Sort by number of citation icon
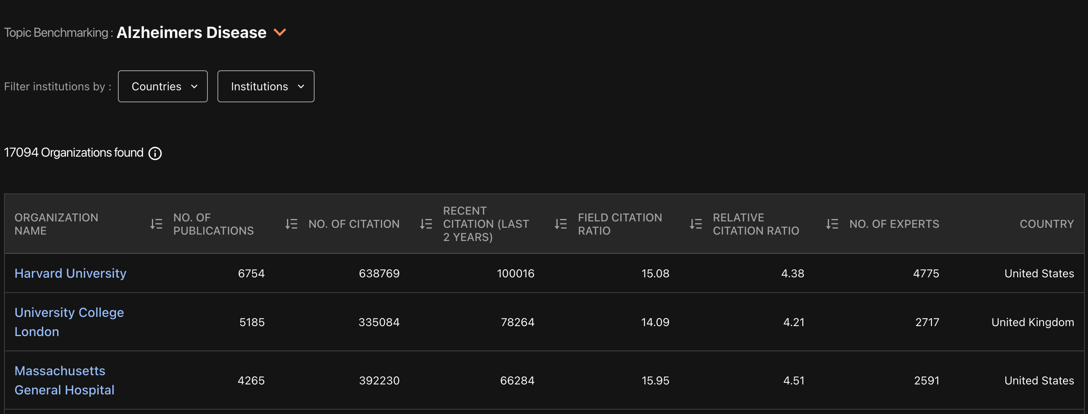 pyautogui.click(x=426, y=224)
